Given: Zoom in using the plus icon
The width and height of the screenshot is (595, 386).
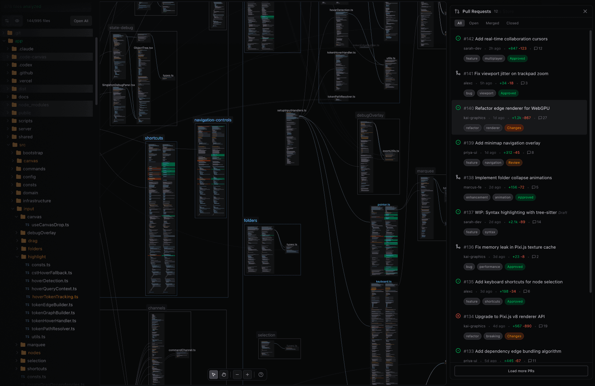Looking at the screenshot, I should 247,374.
